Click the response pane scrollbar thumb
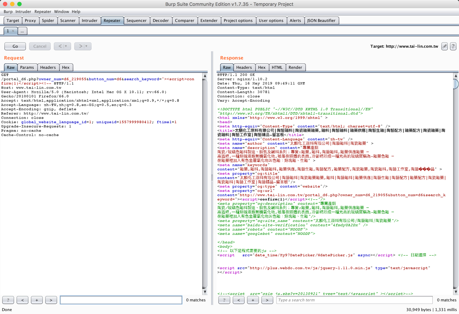 [456, 84]
